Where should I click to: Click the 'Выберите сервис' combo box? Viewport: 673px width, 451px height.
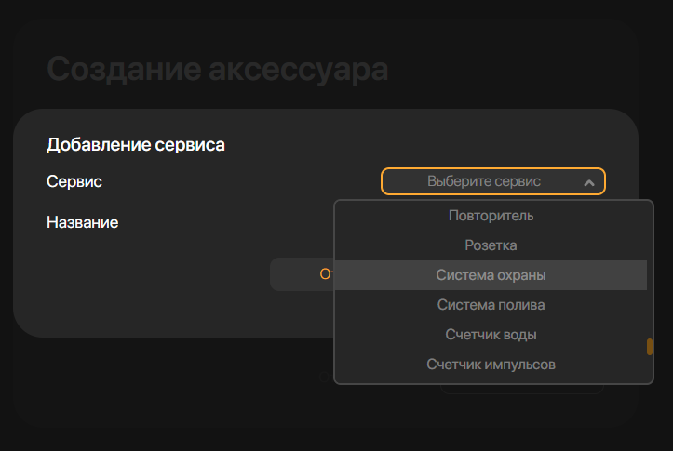[483, 181]
